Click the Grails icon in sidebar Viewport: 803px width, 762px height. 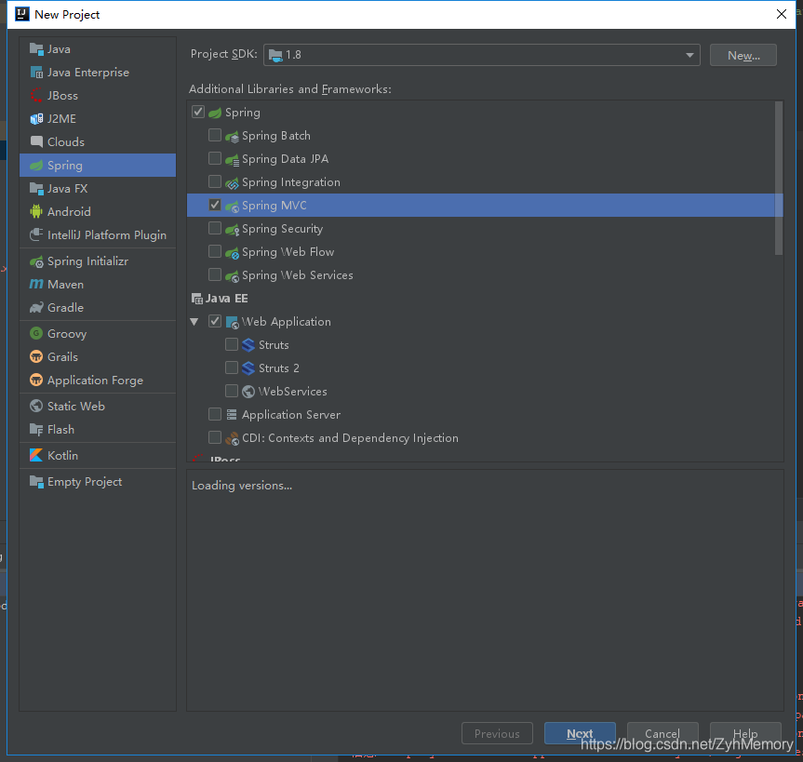coord(36,357)
